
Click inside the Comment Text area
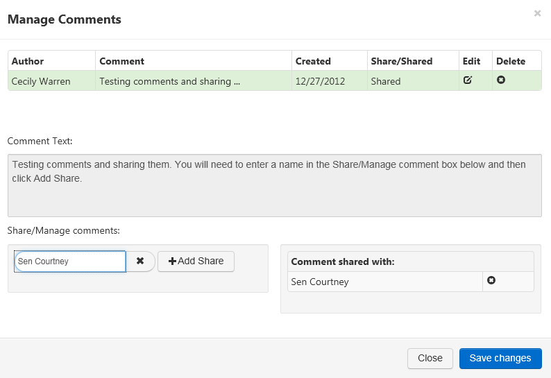pyautogui.click(x=275, y=185)
